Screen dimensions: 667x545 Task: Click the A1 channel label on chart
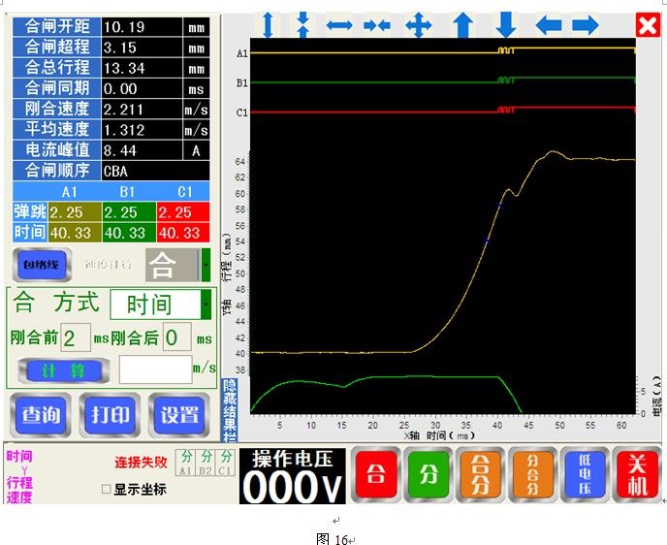pos(242,53)
